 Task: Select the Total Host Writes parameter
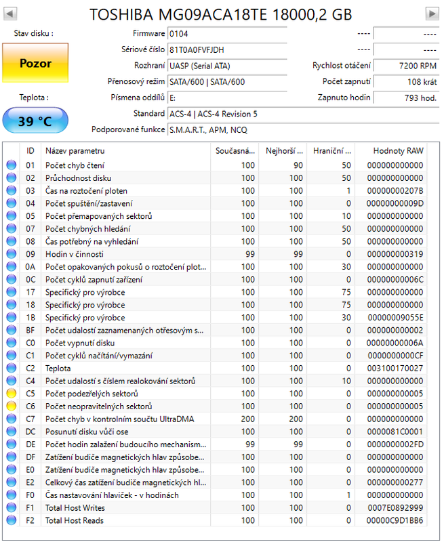point(75,507)
